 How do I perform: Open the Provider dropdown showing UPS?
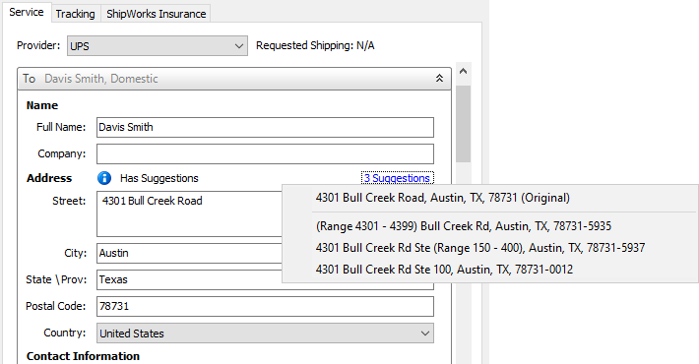point(158,46)
